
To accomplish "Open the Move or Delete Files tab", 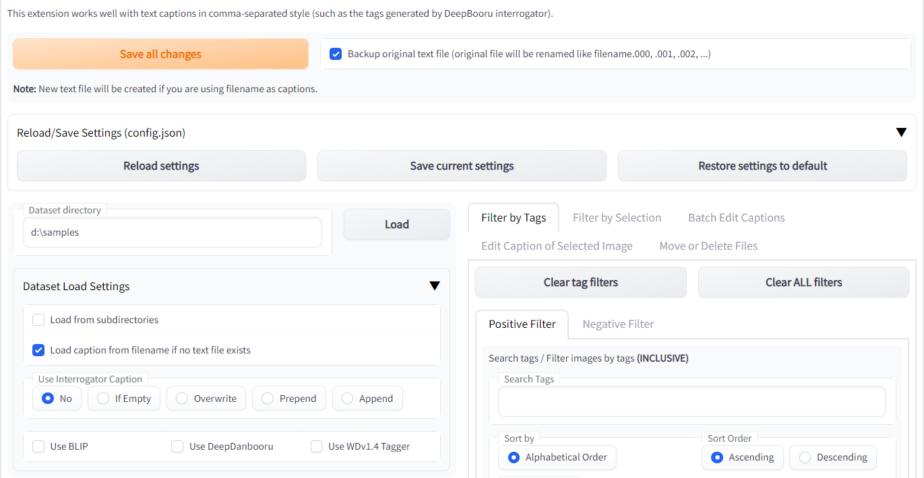I will pos(708,246).
